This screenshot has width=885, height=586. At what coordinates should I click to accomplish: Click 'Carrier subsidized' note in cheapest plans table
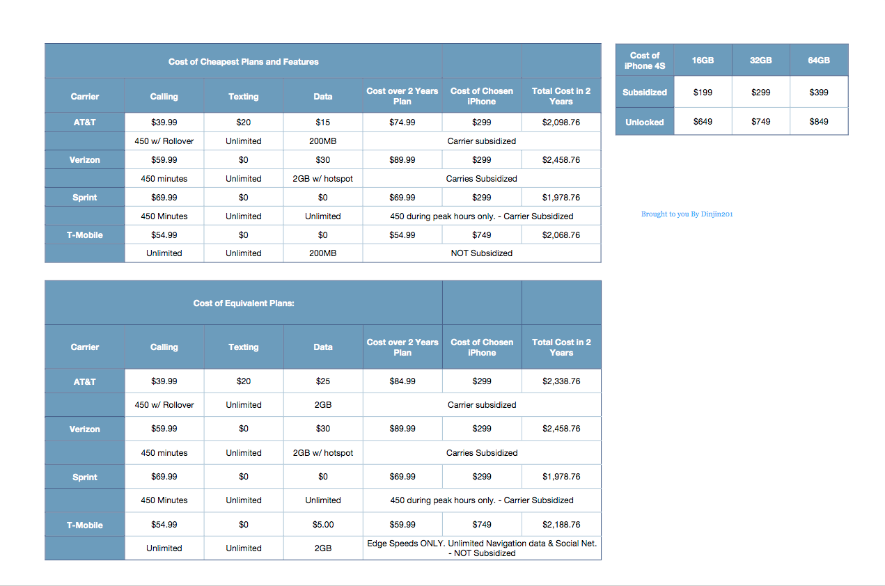coord(482,141)
